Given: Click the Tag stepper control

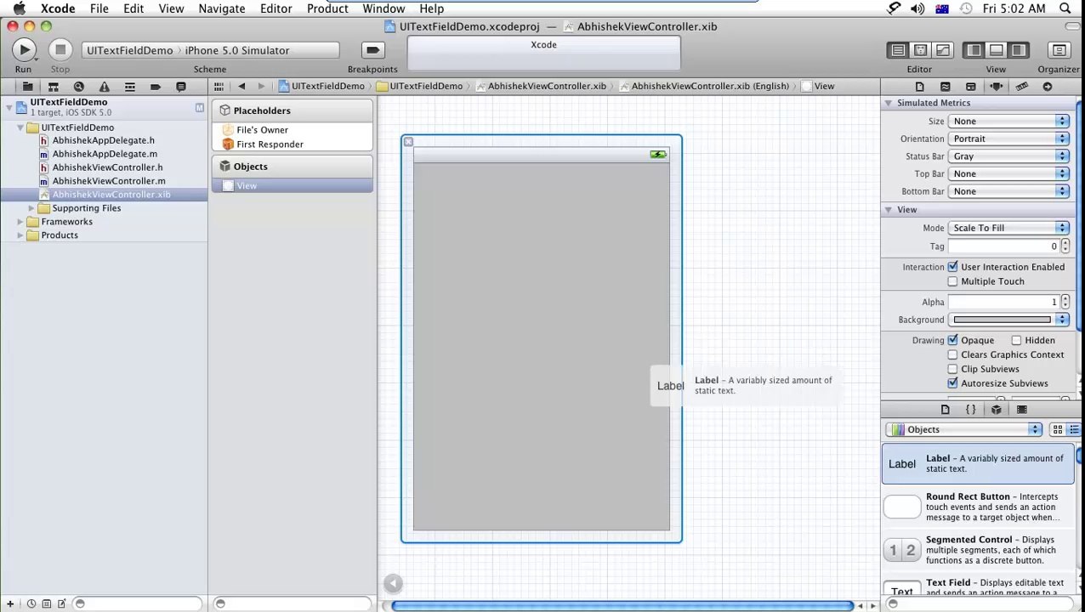Looking at the screenshot, I should (x=1065, y=246).
